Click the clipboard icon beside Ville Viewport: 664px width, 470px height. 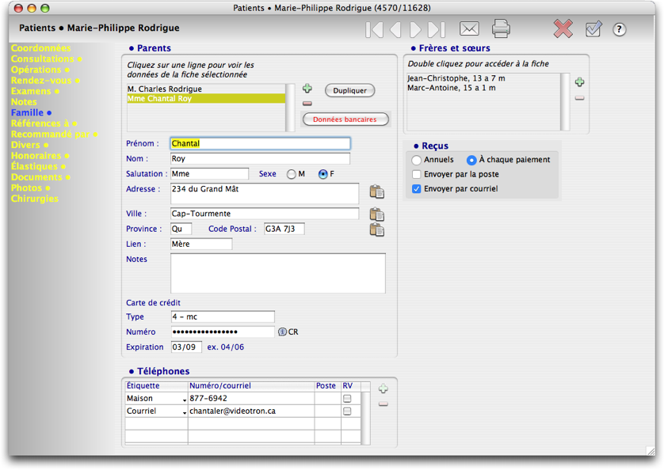point(377,214)
